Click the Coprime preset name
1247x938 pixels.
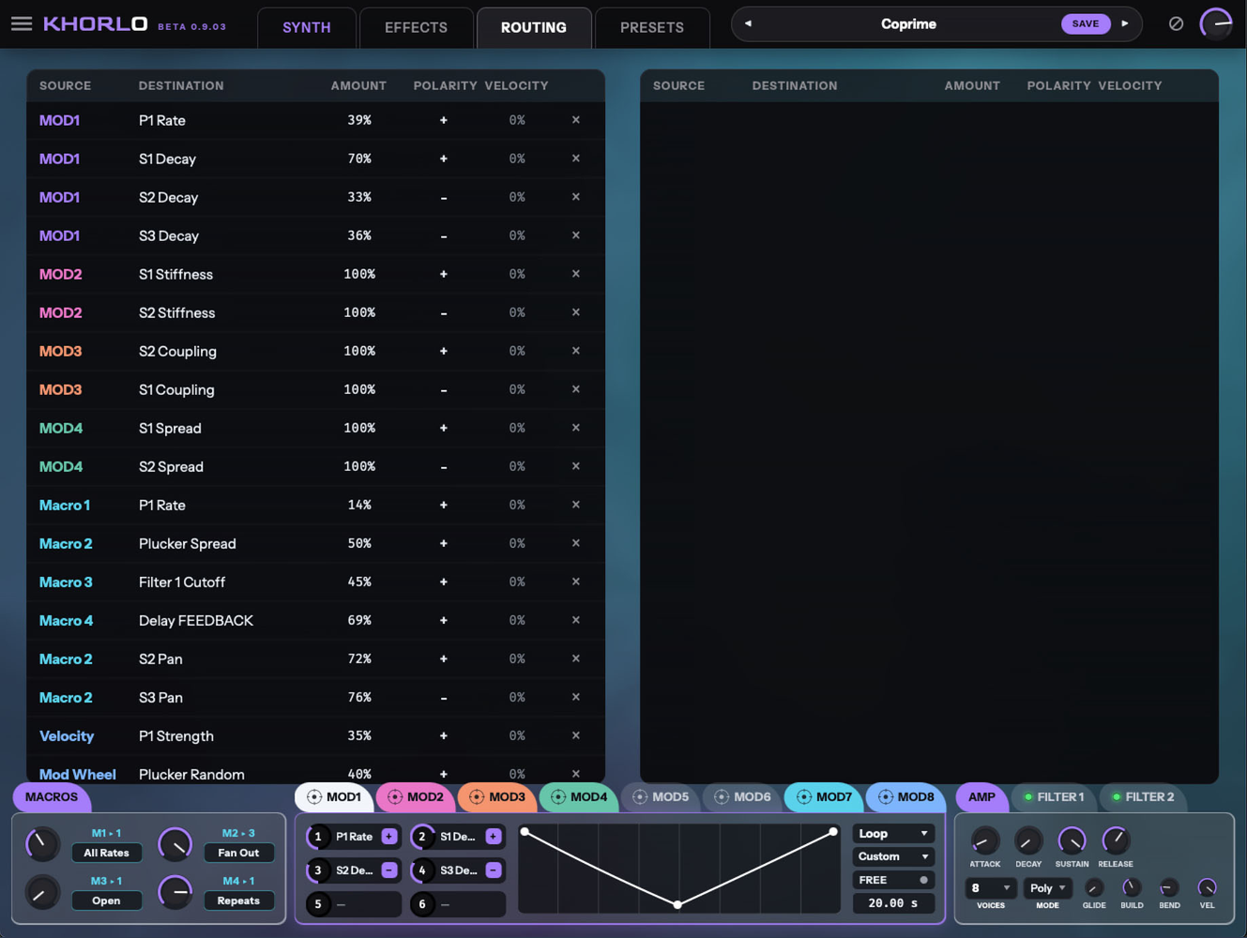click(908, 23)
